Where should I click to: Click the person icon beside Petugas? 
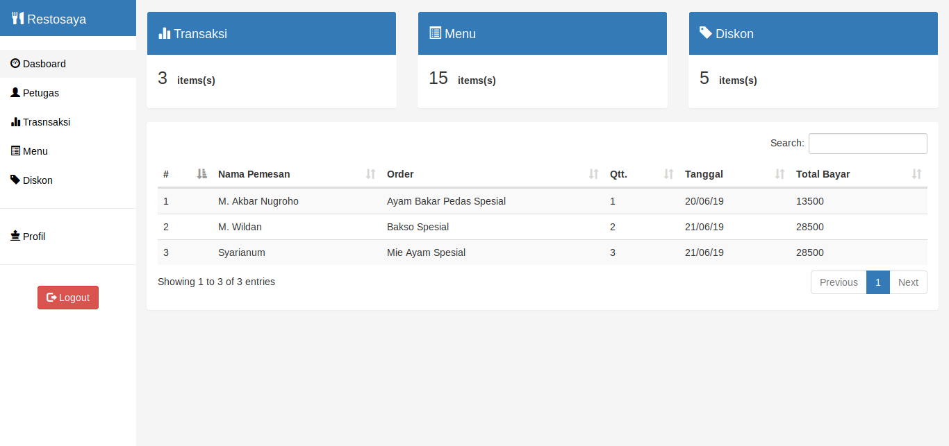tap(14, 92)
